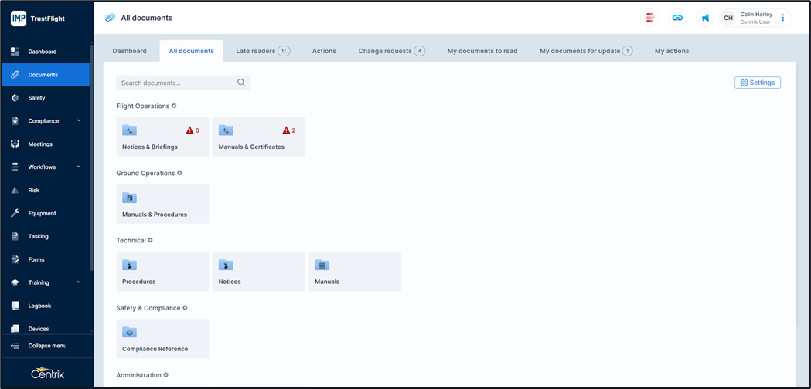Switch to the Late readers tab
Viewport: 811px width, 389px height.
pyautogui.click(x=262, y=51)
